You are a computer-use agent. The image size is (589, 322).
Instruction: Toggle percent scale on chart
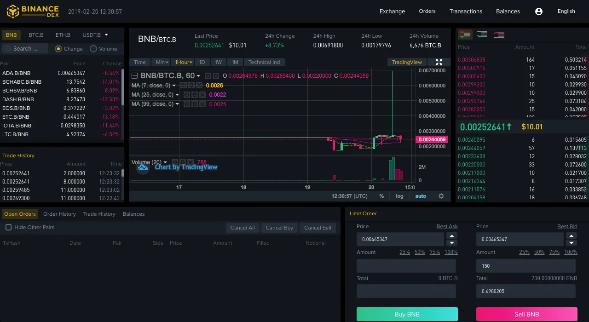point(381,196)
